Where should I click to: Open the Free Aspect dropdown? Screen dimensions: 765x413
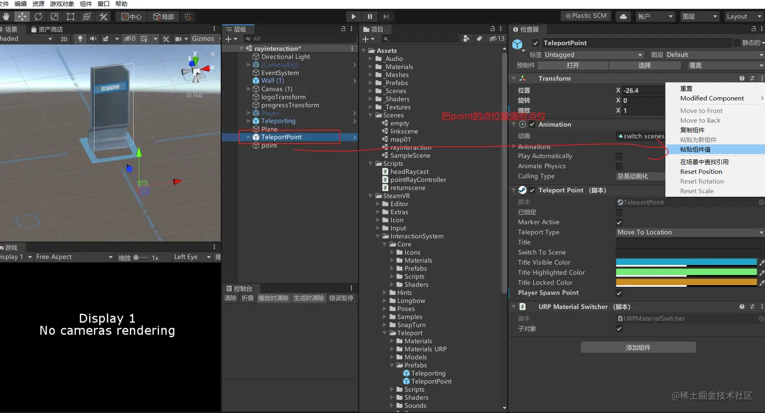(x=74, y=257)
